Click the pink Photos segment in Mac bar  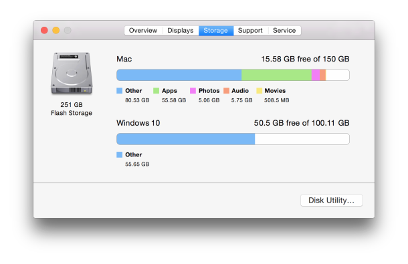[316, 75]
